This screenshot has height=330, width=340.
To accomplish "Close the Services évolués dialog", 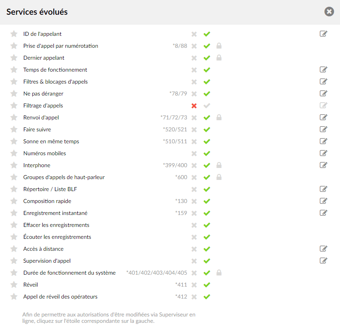I will coord(329,12).
